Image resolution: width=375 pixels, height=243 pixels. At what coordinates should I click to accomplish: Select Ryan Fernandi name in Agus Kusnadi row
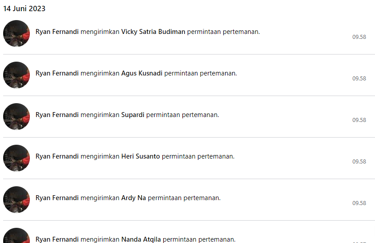click(57, 73)
